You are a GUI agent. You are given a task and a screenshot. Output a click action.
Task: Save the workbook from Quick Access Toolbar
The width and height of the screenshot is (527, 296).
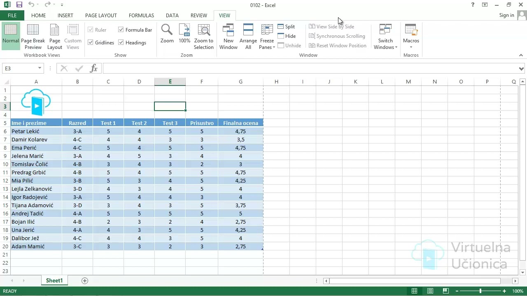coord(19,5)
